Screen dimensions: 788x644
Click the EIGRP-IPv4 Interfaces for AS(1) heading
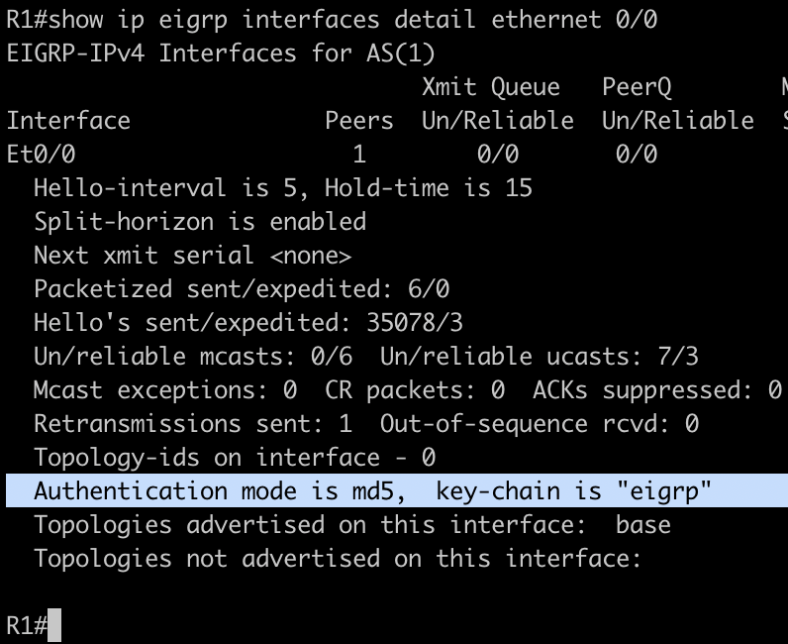tap(220, 53)
